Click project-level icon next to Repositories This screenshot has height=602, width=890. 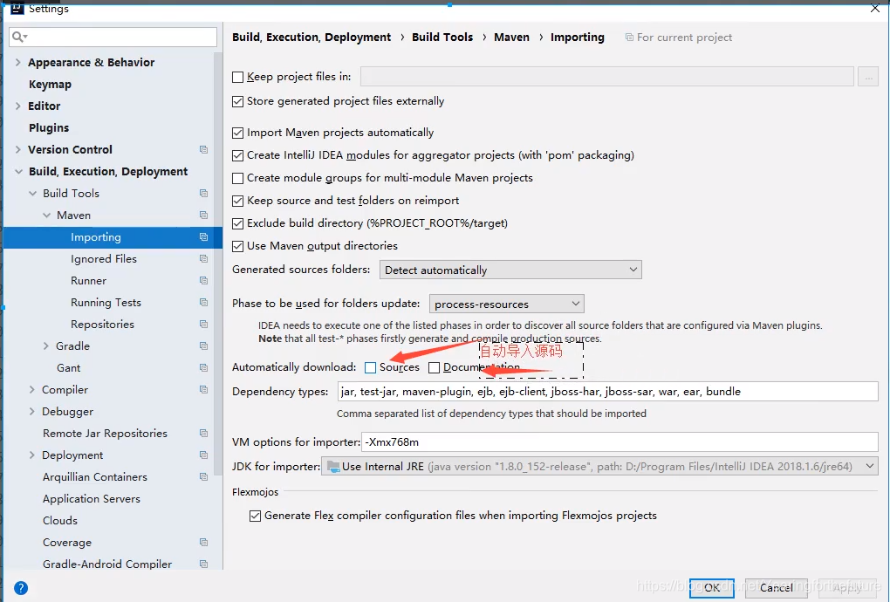pos(204,325)
